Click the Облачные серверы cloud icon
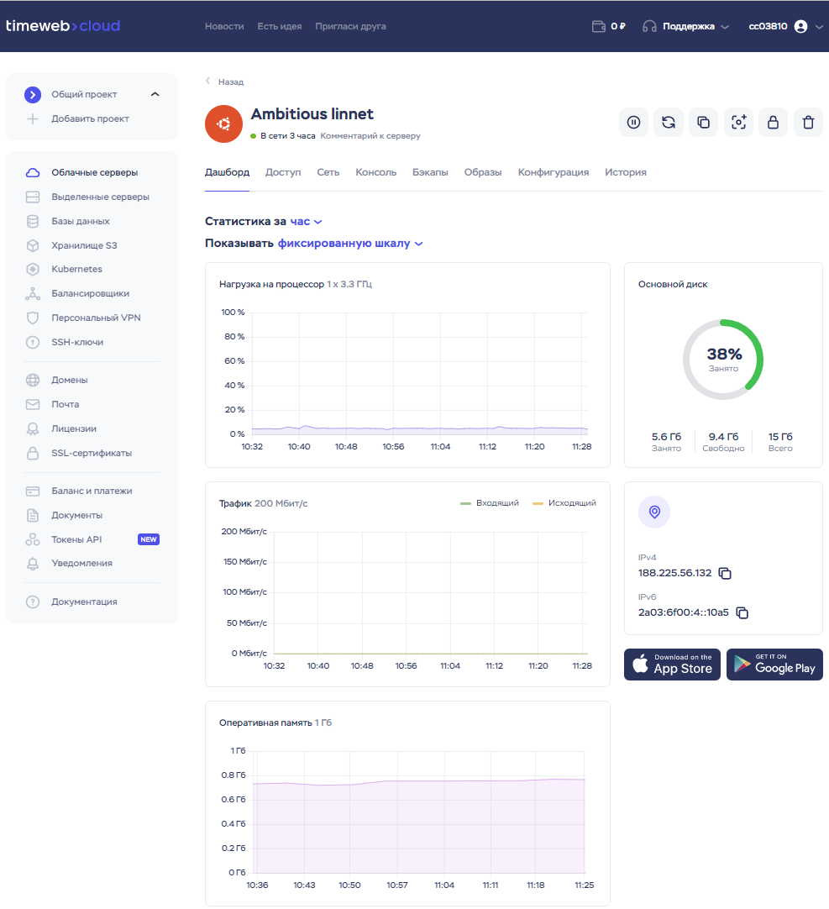The image size is (829, 909). pyautogui.click(x=33, y=173)
